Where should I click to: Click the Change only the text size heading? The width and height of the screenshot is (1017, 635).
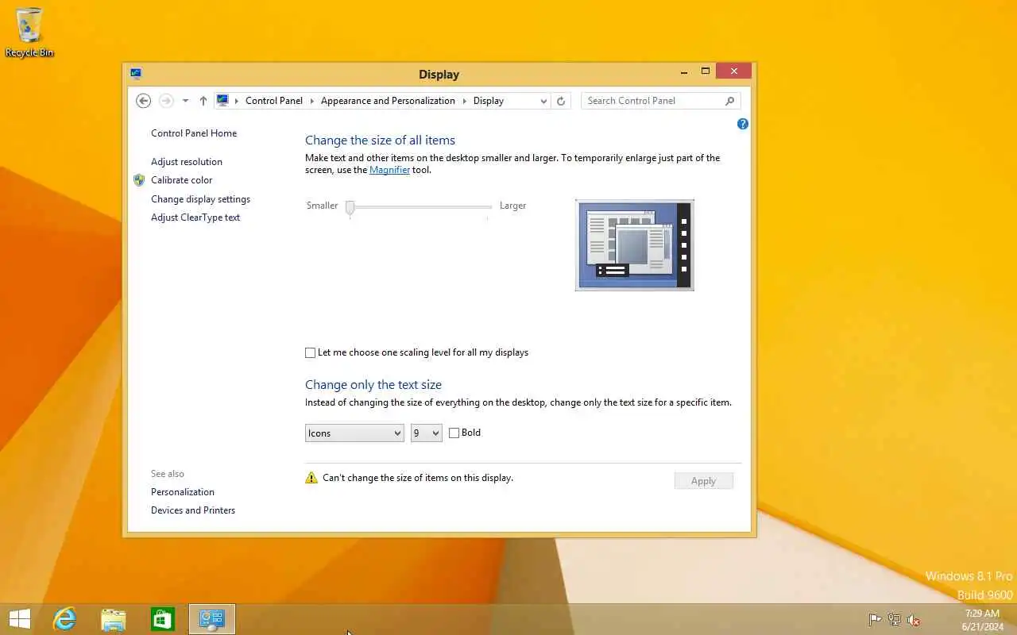(x=373, y=385)
